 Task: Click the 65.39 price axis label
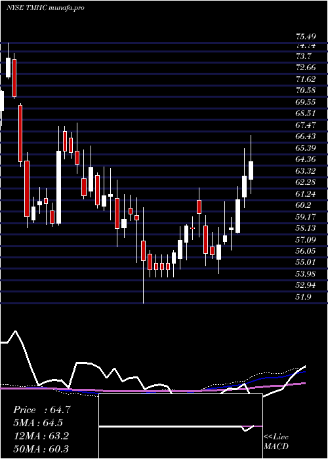pyautogui.click(x=306, y=148)
